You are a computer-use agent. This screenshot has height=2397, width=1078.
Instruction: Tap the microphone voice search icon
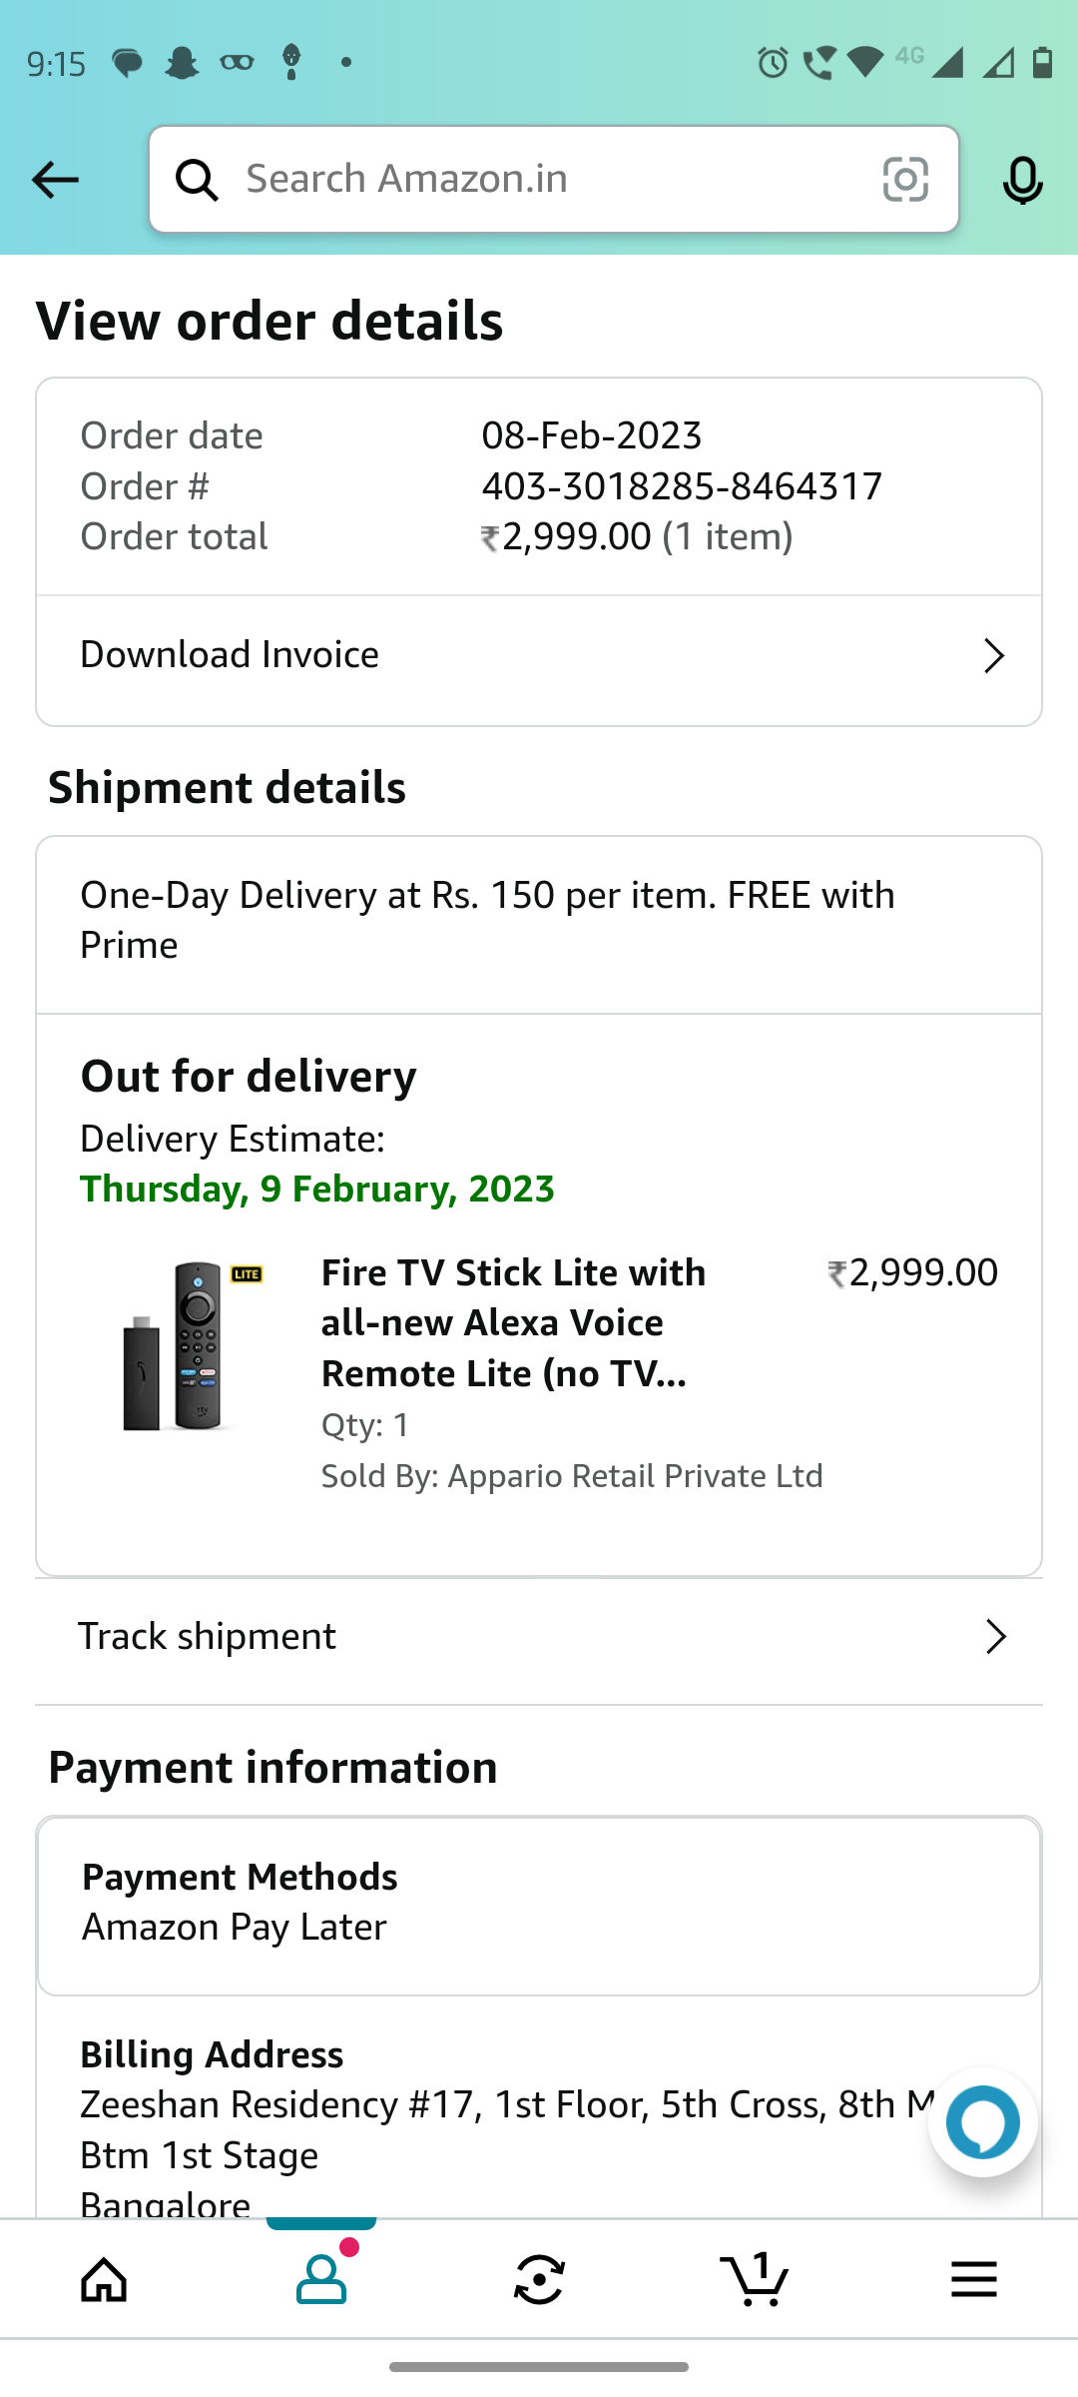coord(1022,181)
